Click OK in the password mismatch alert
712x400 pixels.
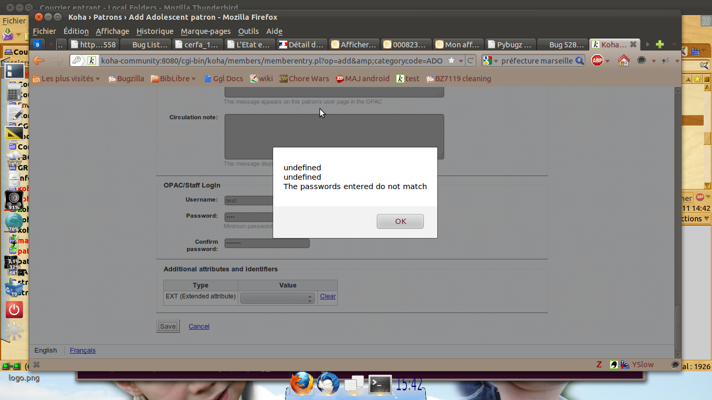400,221
